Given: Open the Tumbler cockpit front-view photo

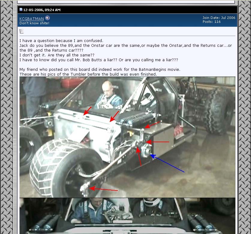Looking at the screenshot, I should click(127, 216).
